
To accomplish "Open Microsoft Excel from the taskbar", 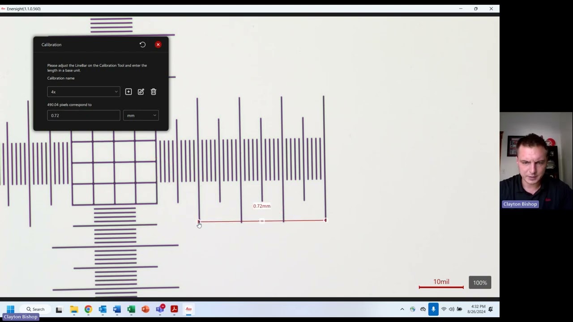I will coord(131,309).
